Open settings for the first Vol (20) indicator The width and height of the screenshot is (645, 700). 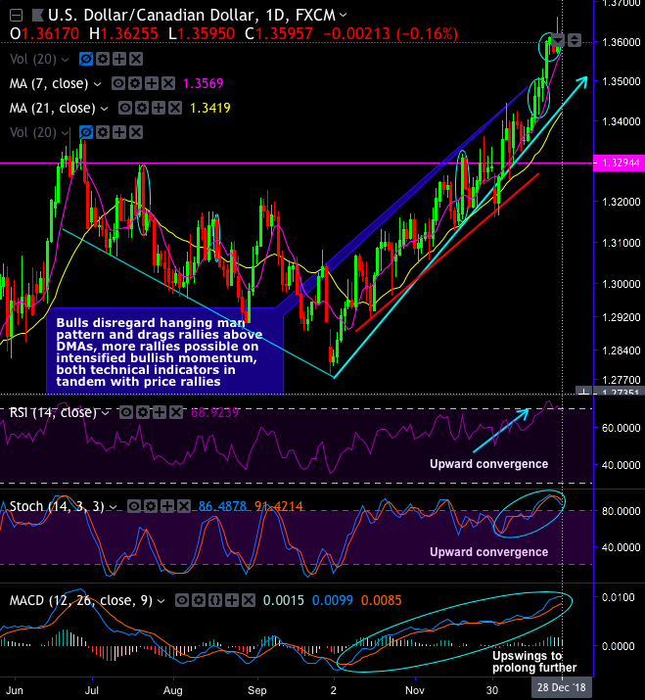(x=103, y=59)
